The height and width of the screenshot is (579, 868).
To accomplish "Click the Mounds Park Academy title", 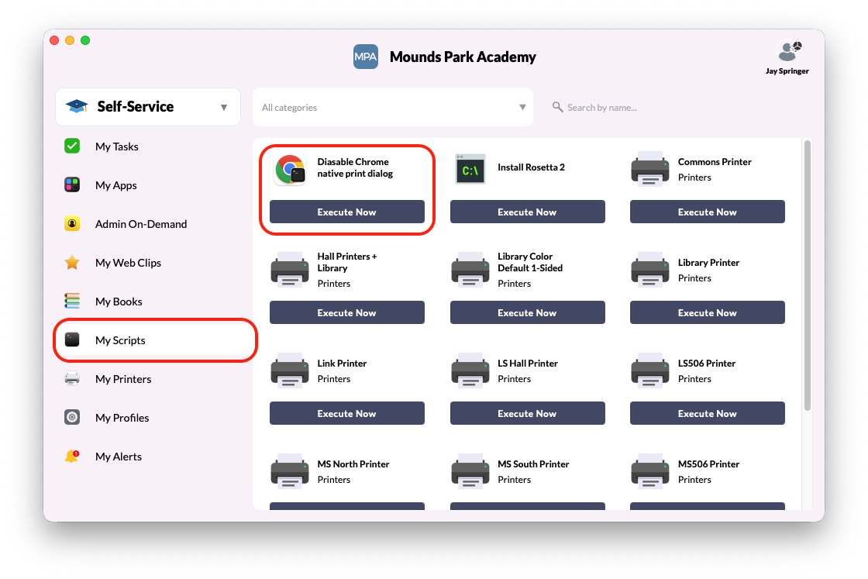I will click(x=463, y=57).
